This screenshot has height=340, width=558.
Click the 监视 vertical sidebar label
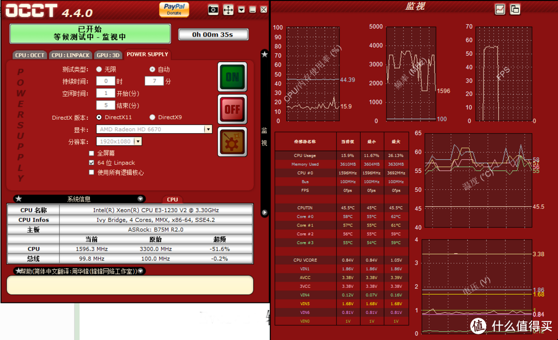click(x=265, y=136)
